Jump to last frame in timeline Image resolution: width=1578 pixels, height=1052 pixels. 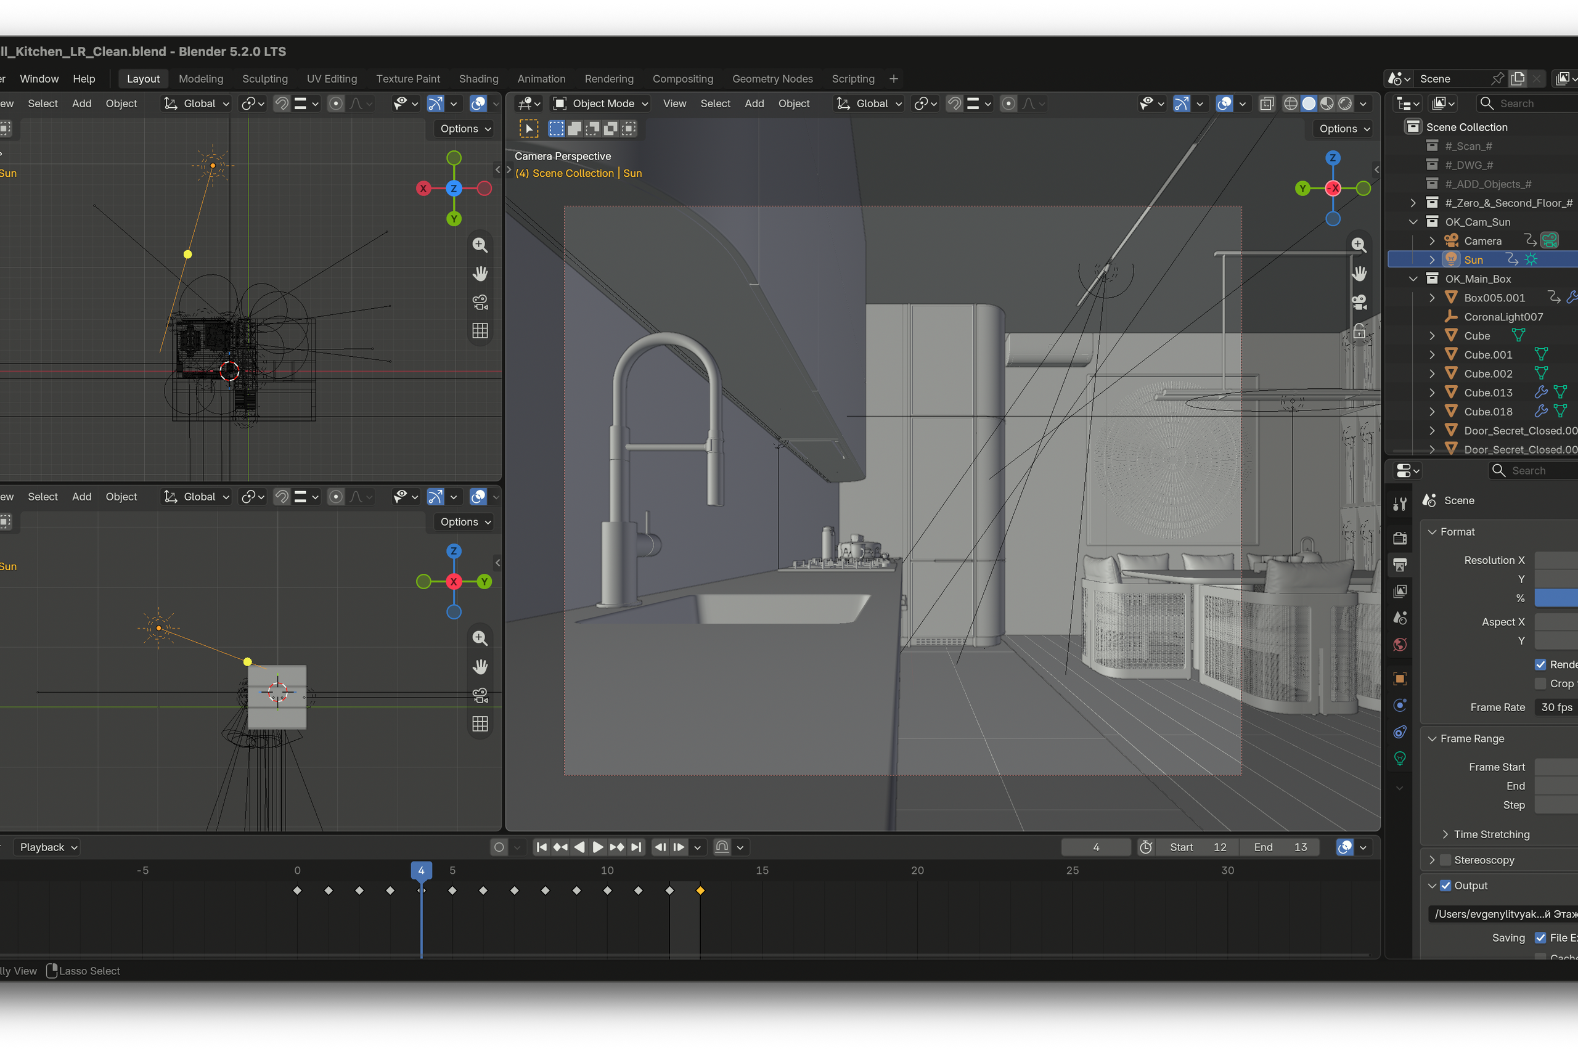coord(636,847)
